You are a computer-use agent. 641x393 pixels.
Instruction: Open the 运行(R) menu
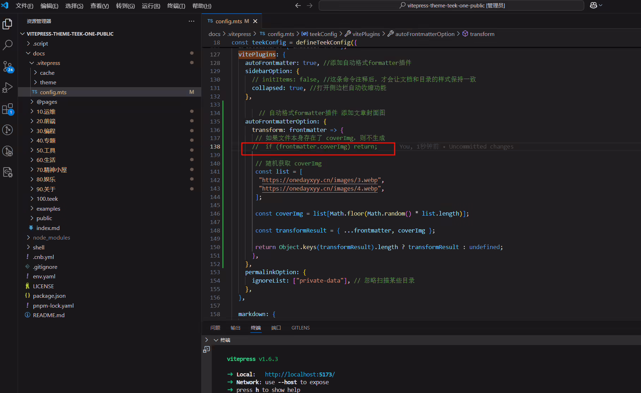(x=151, y=6)
